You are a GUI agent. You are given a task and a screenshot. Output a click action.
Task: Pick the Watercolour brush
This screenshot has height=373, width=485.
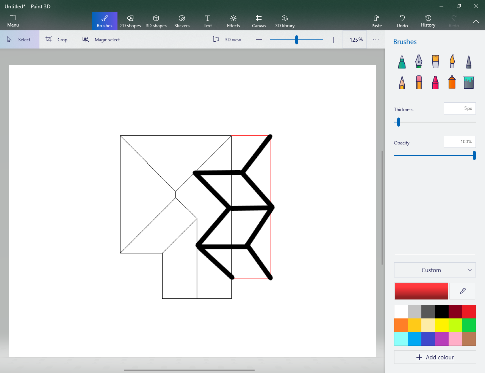(452, 61)
